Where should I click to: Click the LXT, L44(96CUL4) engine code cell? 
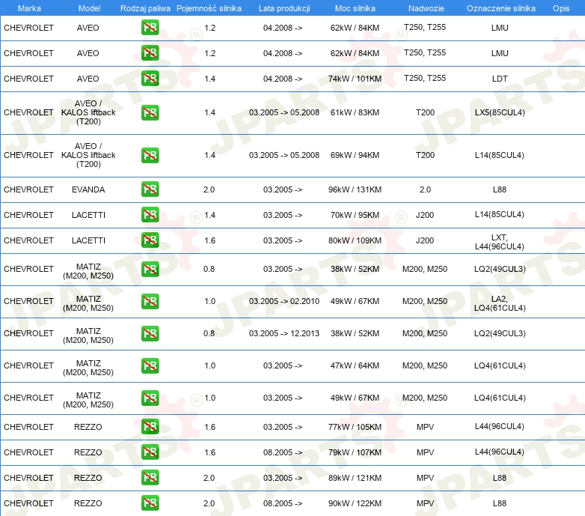(500, 242)
